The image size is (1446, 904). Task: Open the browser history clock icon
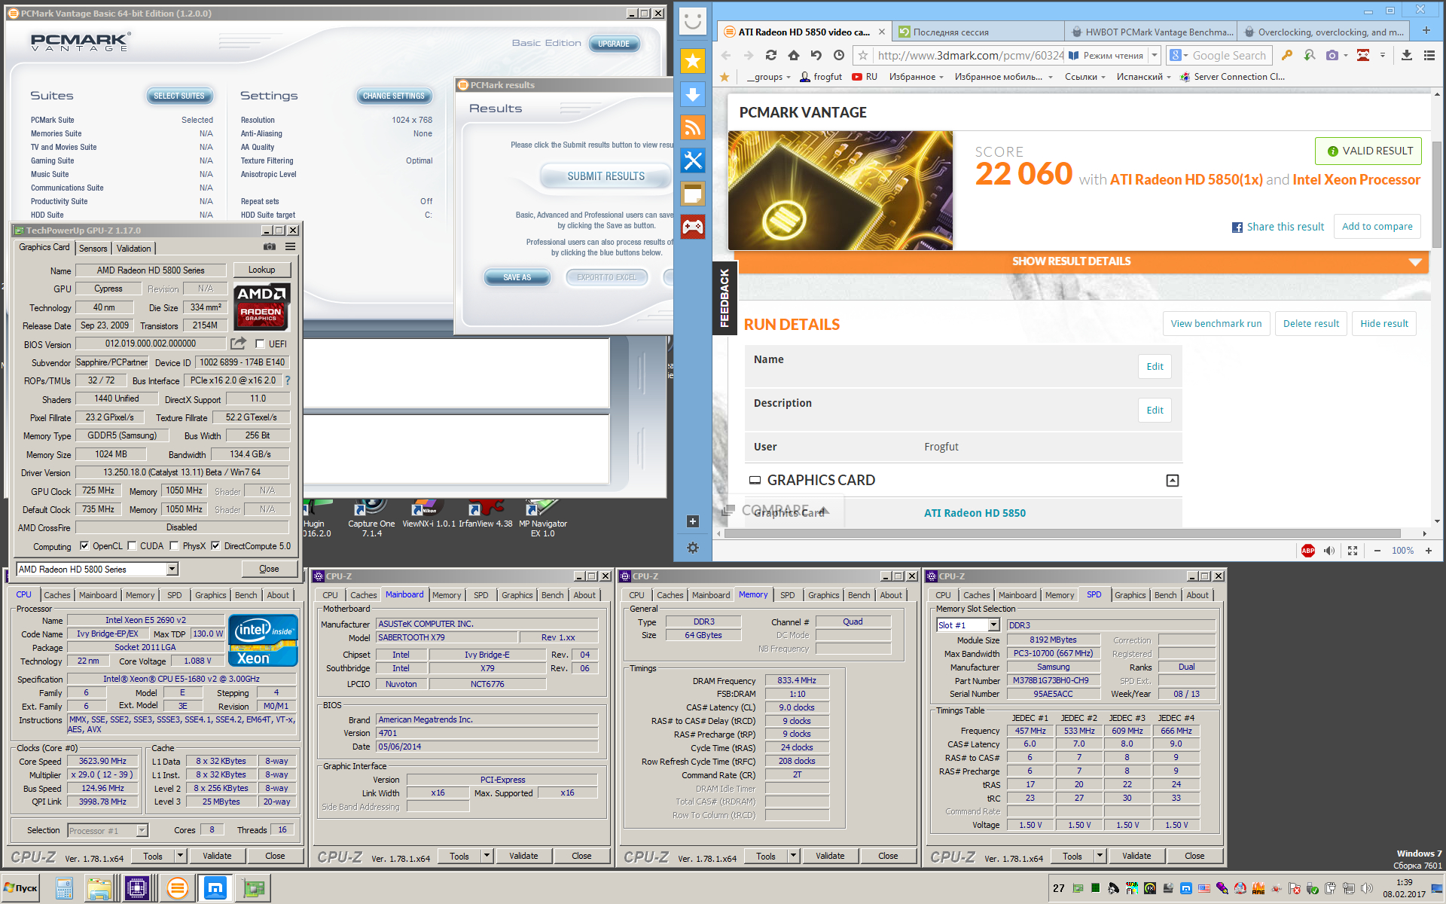tap(839, 55)
